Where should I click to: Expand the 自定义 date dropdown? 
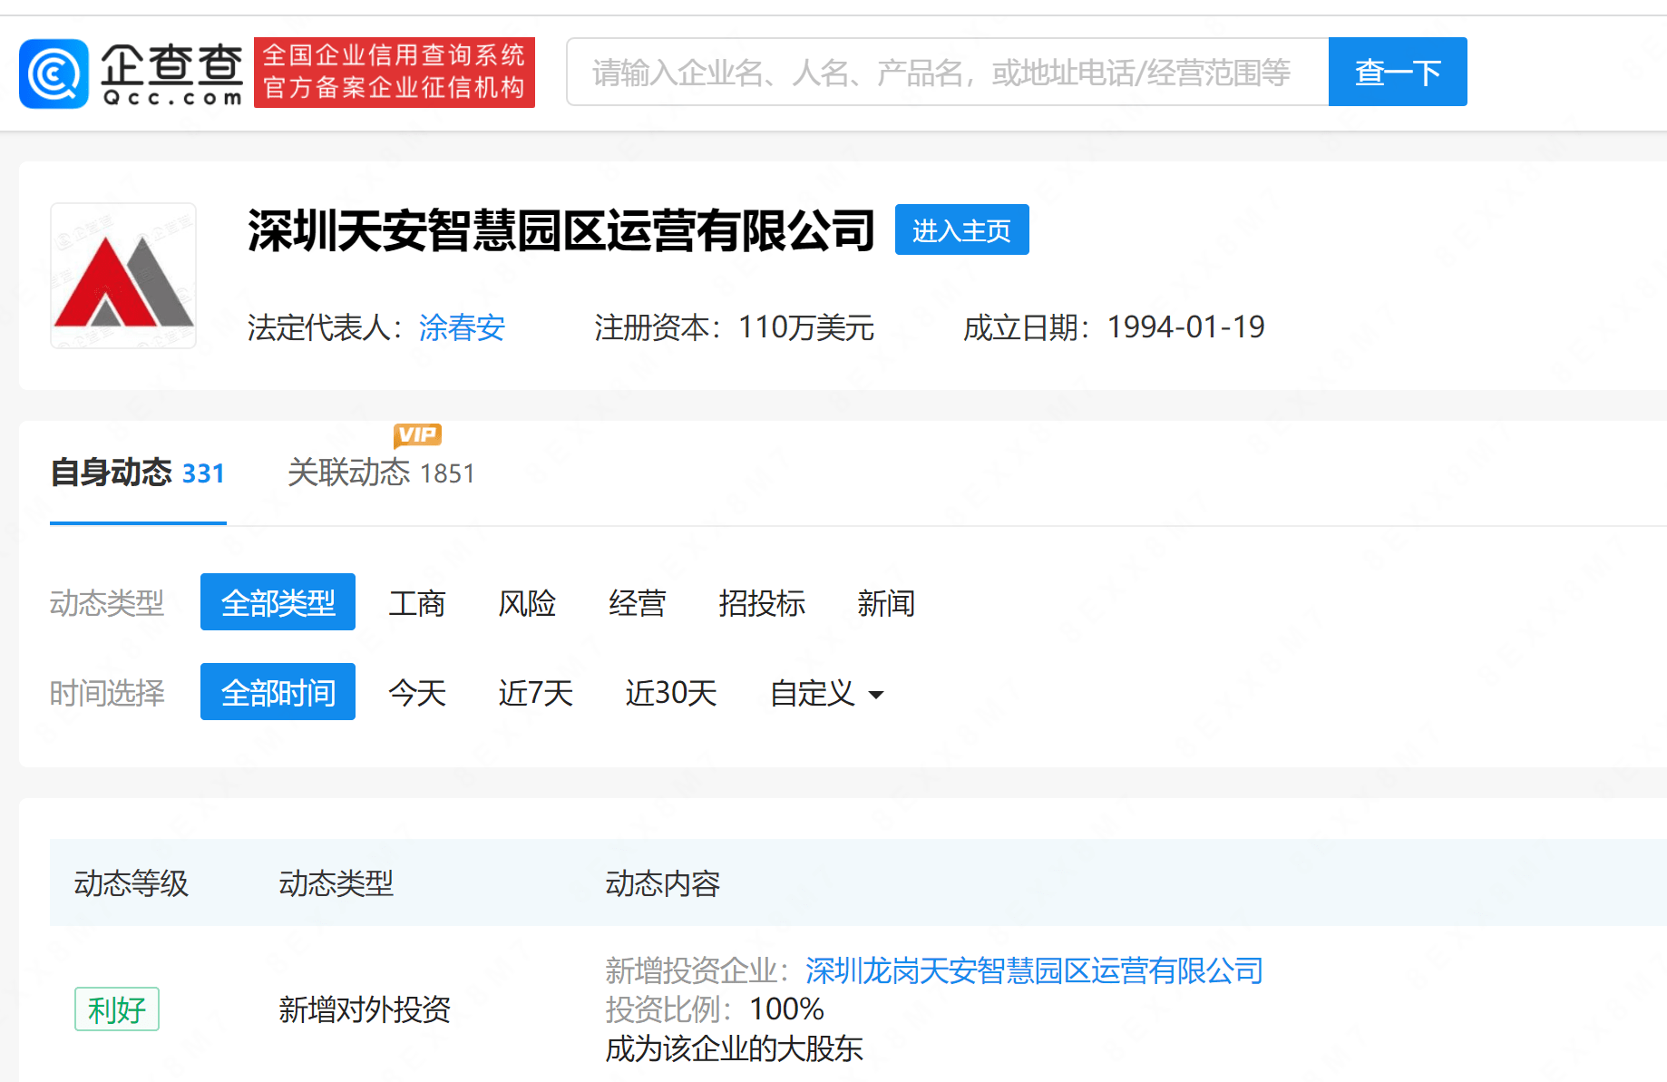tap(826, 693)
